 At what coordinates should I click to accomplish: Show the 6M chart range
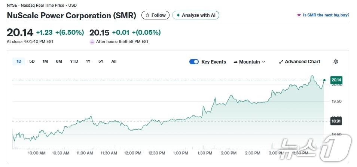[x=59, y=61]
